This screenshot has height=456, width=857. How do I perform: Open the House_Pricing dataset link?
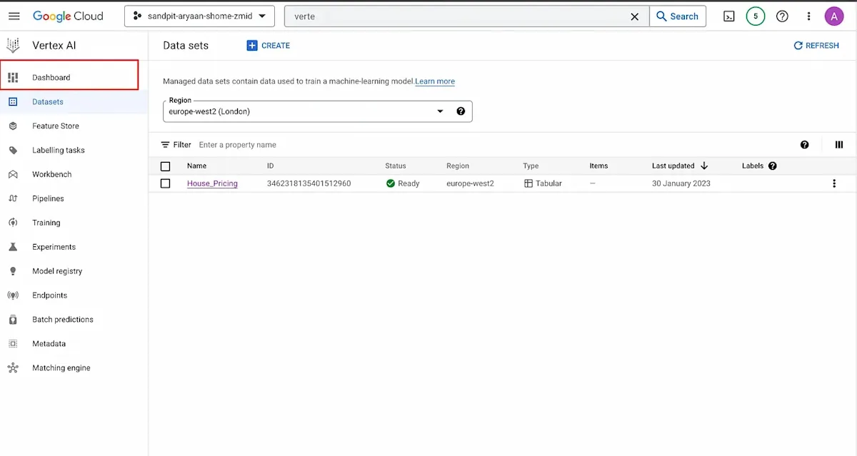[212, 183]
